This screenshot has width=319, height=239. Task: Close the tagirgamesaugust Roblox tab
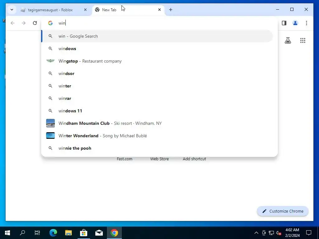pos(85,10)
